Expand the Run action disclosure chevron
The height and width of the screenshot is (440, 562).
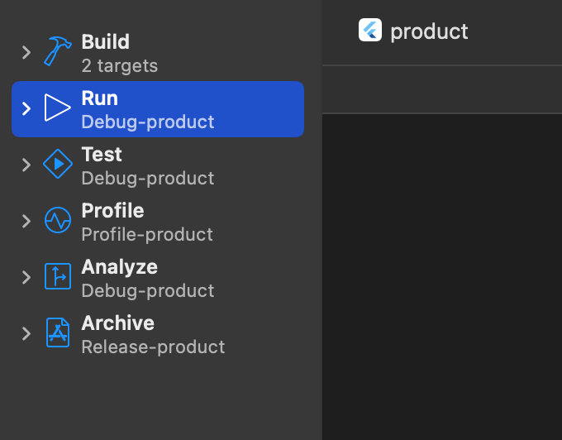point(26,108)
